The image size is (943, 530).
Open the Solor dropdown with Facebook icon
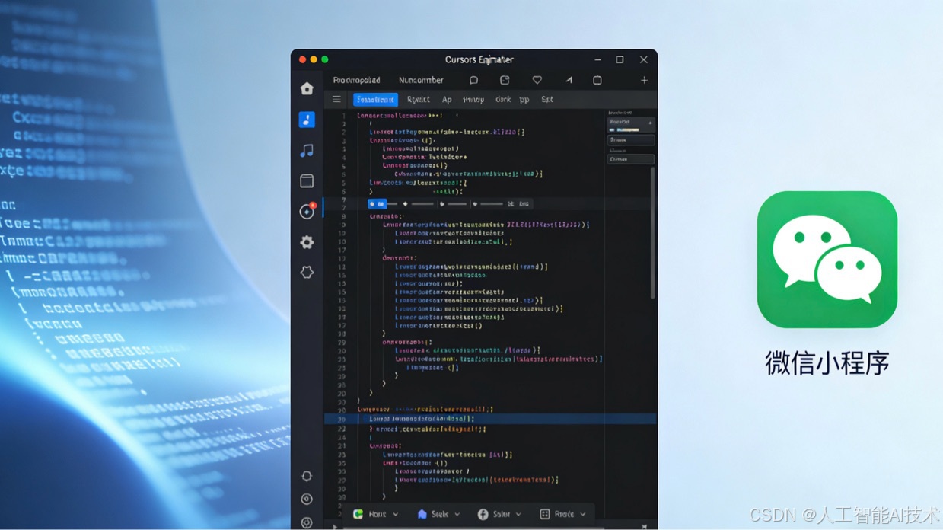click(500, 514)
